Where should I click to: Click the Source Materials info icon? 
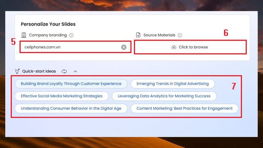pyautogui.click(x=180, y=35)
